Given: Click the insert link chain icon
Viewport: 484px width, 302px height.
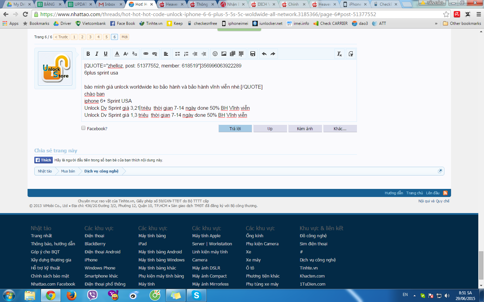Looking at the screenshot, I should [x=146, y=54].
